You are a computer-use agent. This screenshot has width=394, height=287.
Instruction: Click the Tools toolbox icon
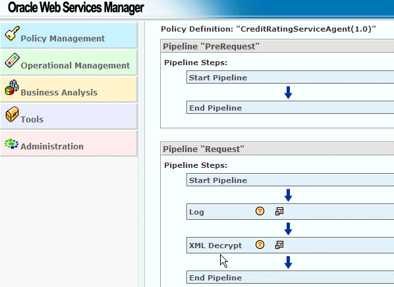[x=12, y=115]
